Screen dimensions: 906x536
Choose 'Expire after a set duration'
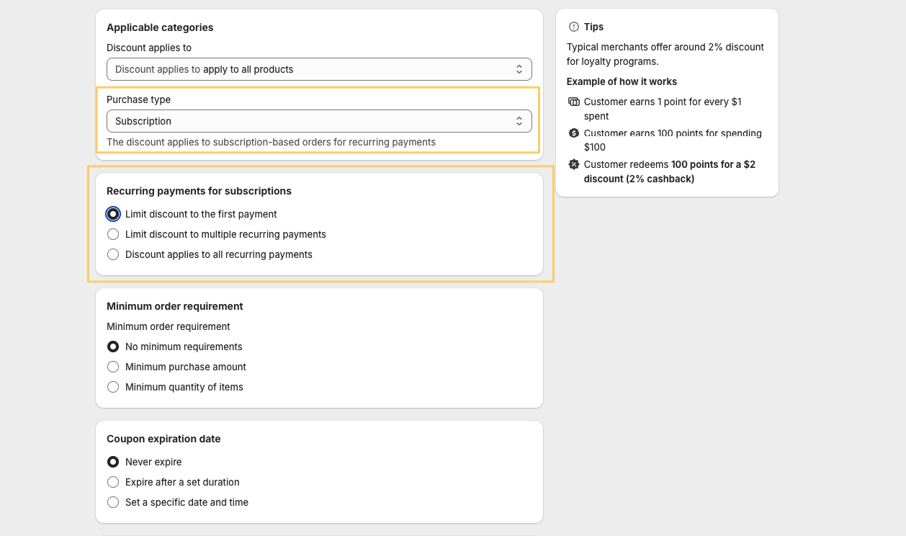pyautogui.click(x=113, y=482)
